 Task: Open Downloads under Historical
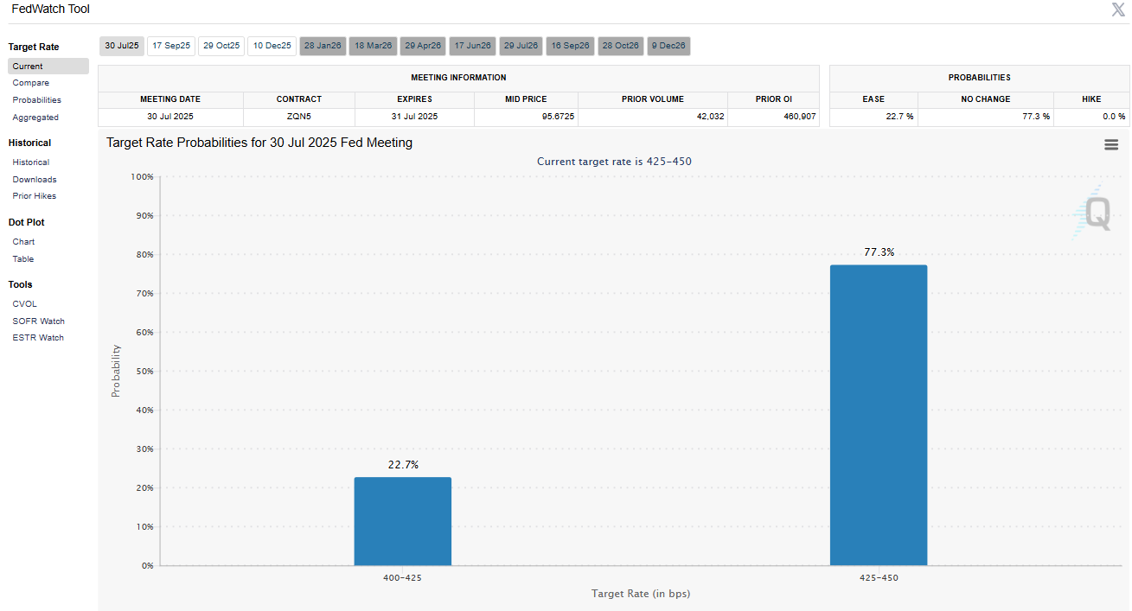coord(35,180)
